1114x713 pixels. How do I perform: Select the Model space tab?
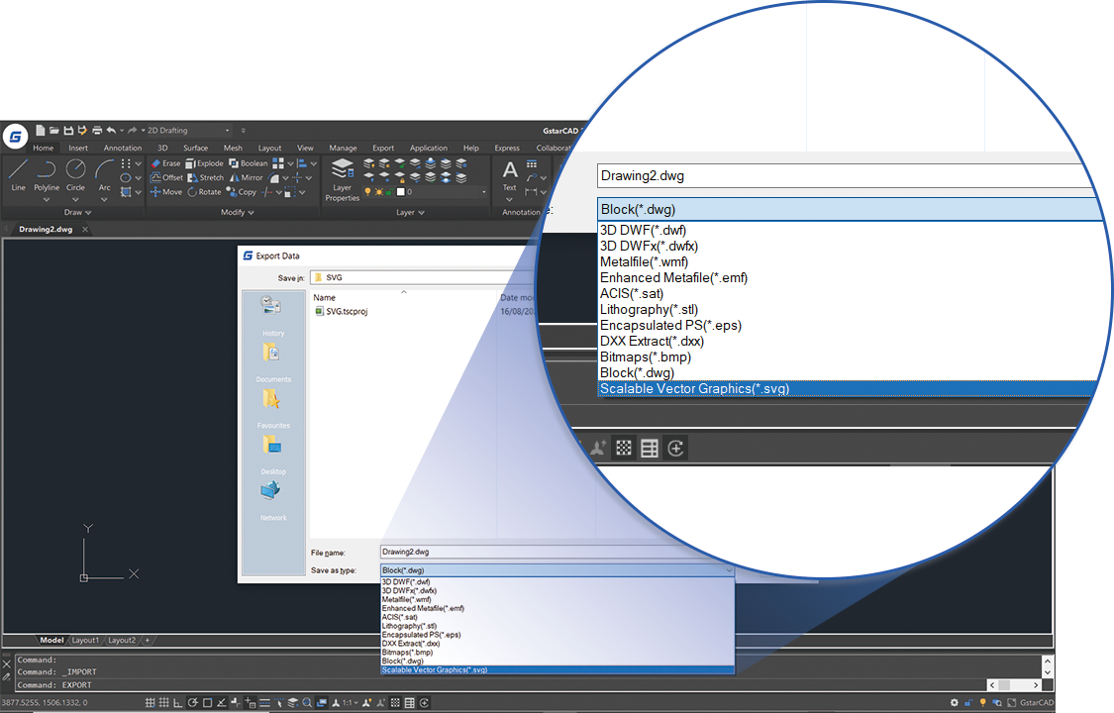point(51,640)
